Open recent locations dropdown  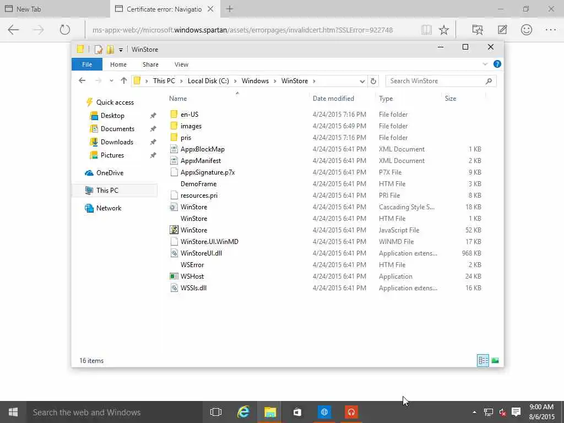111,81
